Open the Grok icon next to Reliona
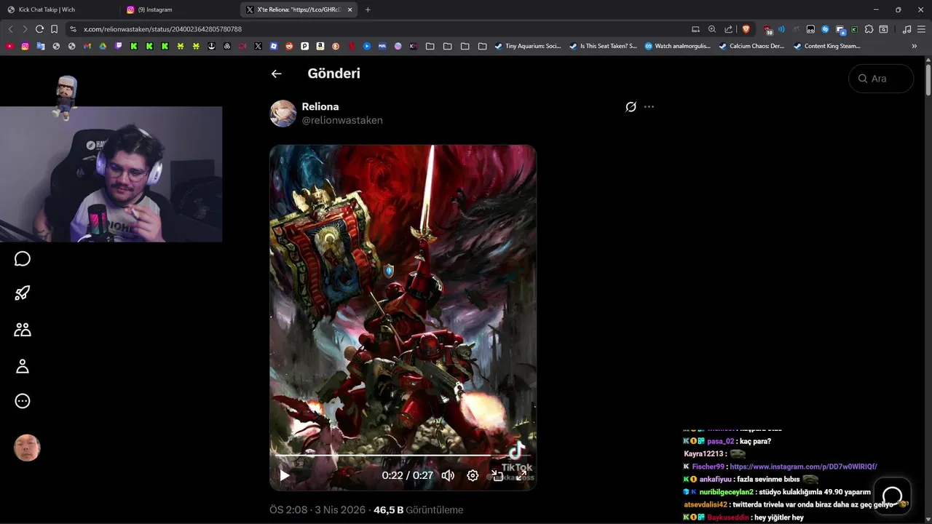Image resolution: width=932 pixels, height=524 pixels. click(631, 106)
